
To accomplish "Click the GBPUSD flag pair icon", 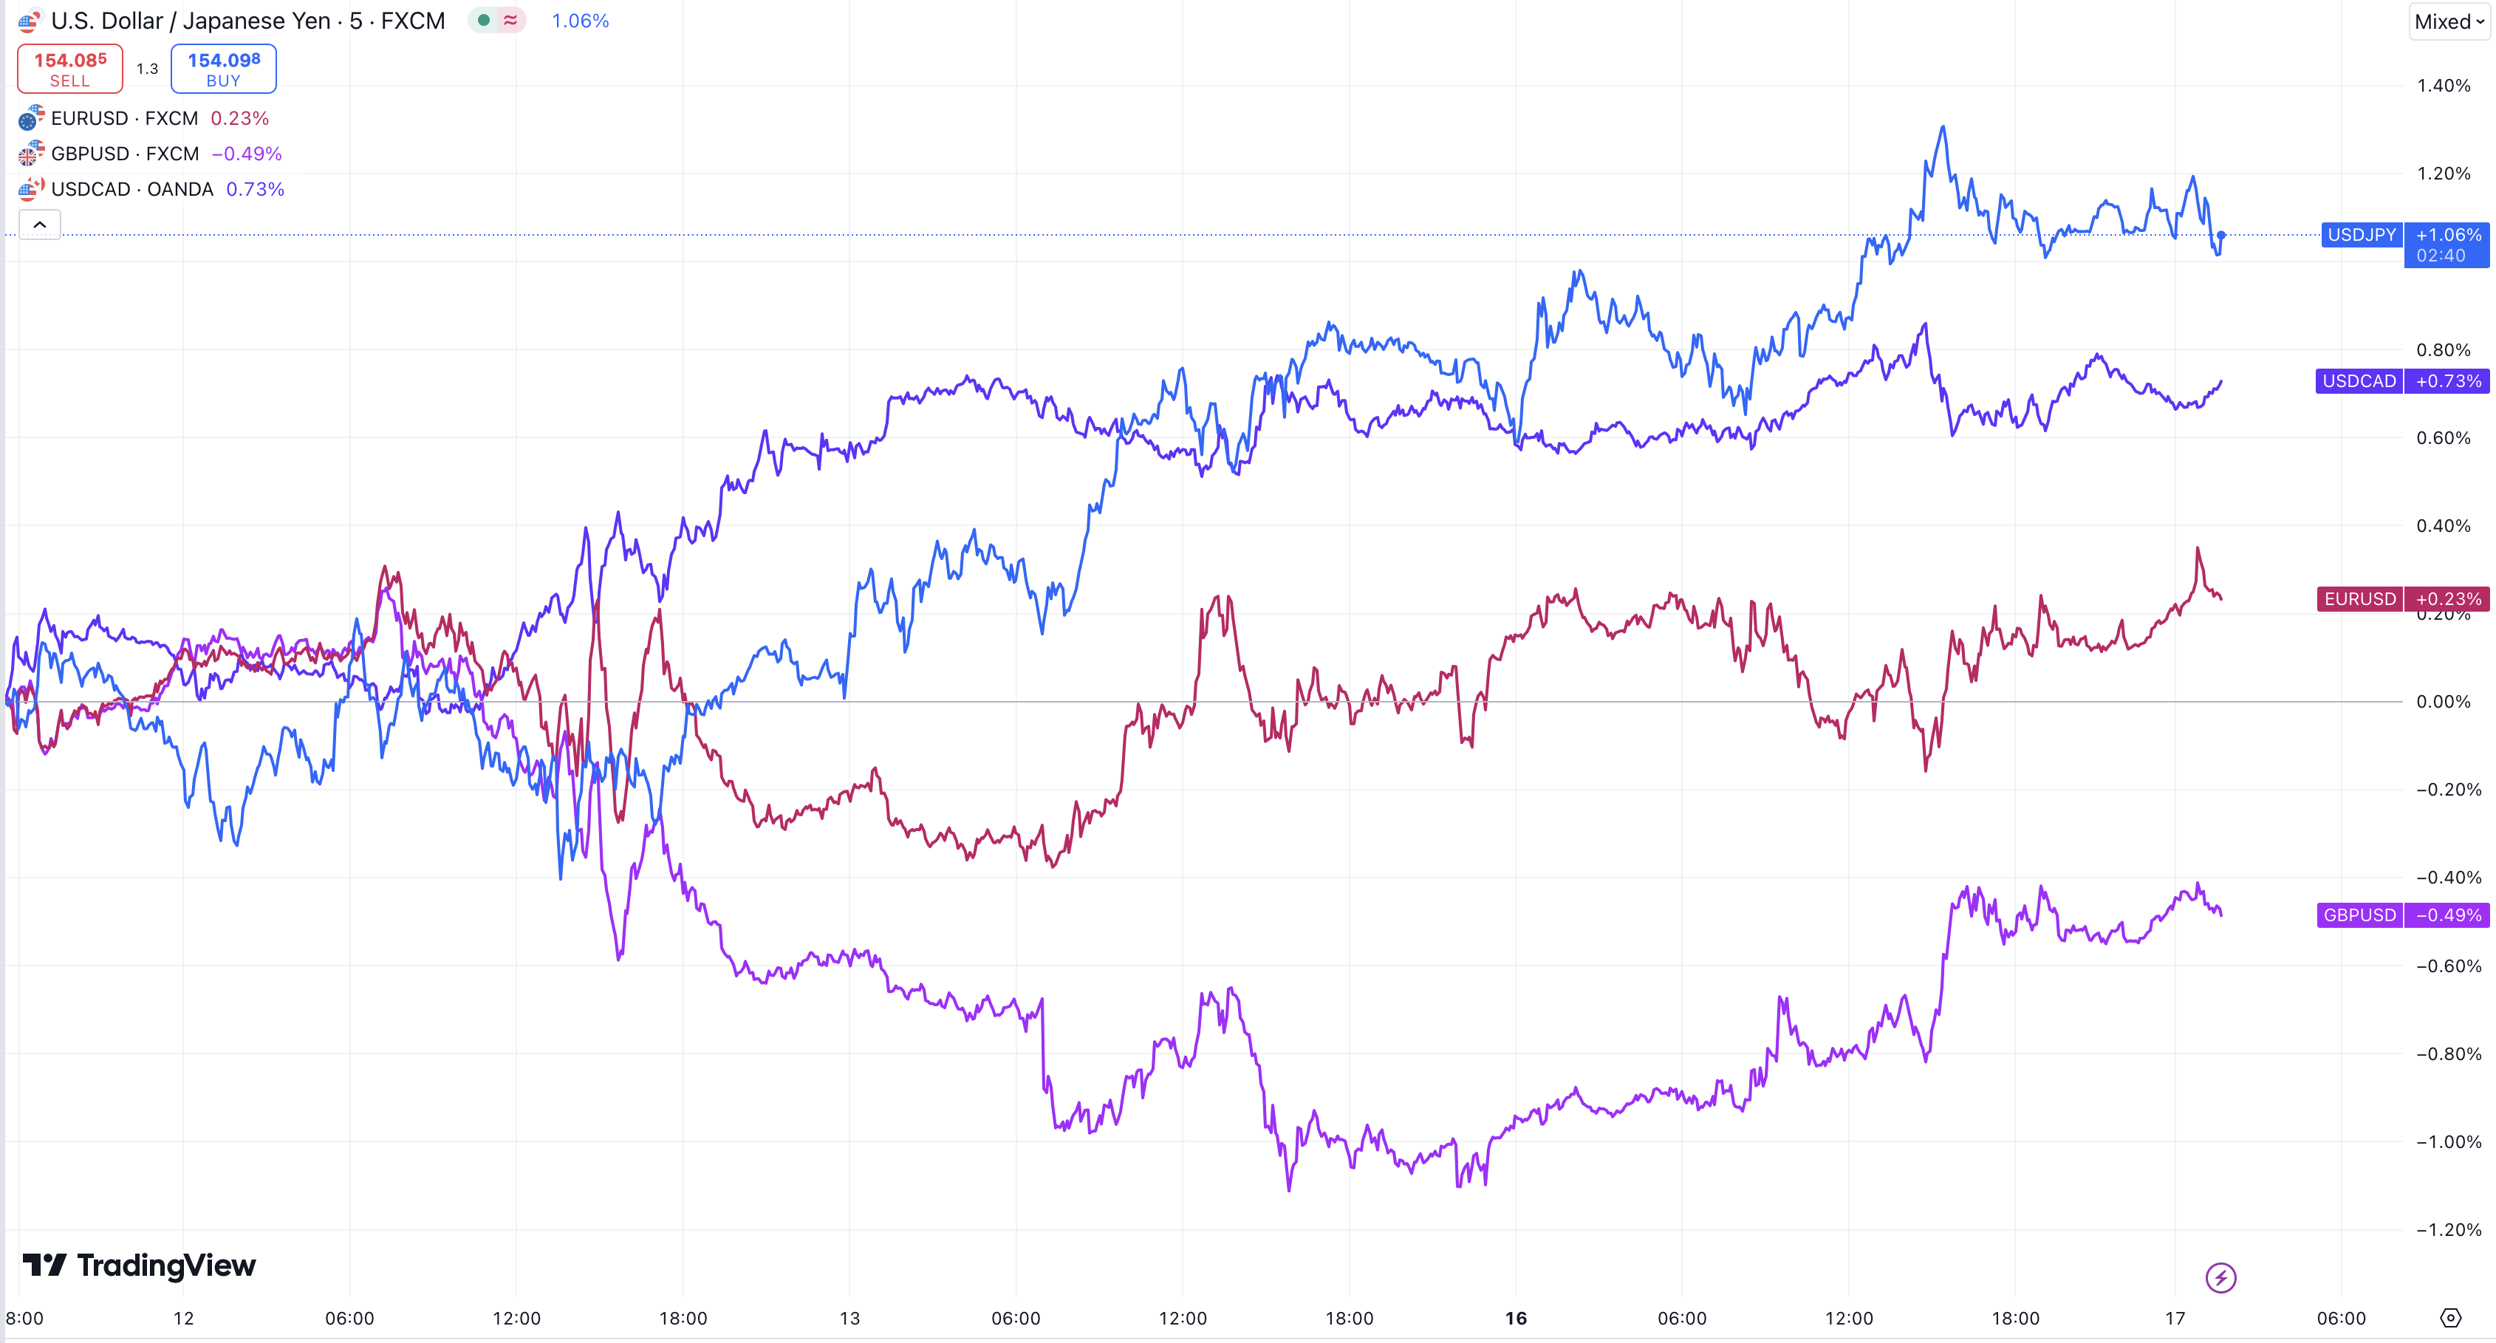I will click(31, 153).
